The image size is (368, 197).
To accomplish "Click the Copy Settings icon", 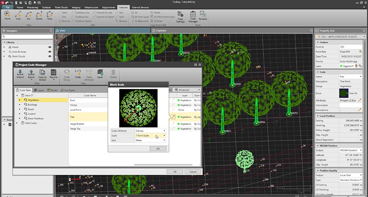I will click(x=180, y=19).
